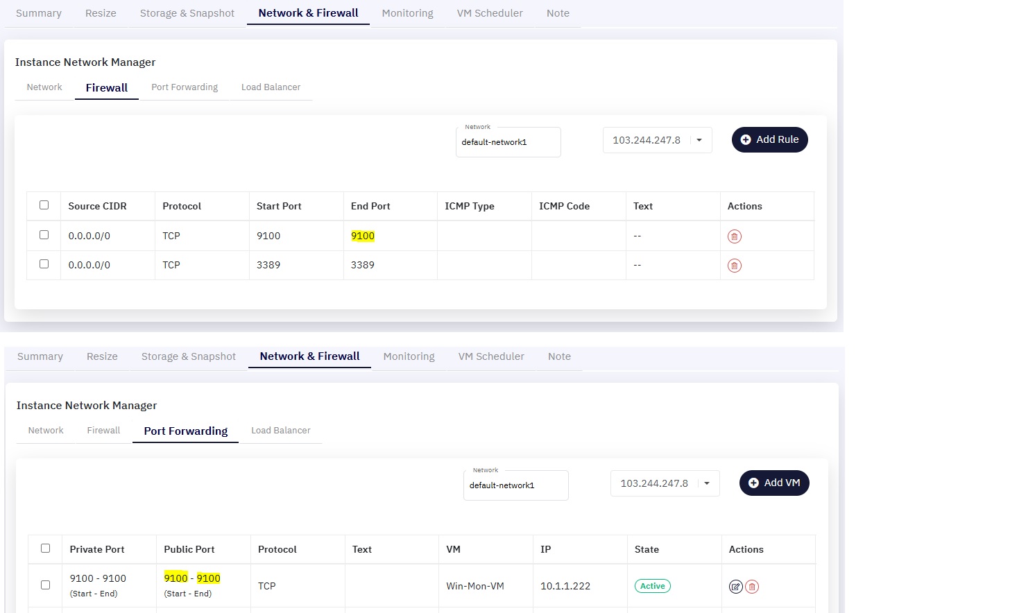The height and width of the screenshot is (613, 1035).
Task: Click the plus icon in Add Rule
Action: [746, 139]
